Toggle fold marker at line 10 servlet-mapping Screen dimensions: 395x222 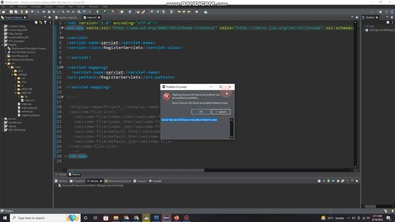coord(62,67)
